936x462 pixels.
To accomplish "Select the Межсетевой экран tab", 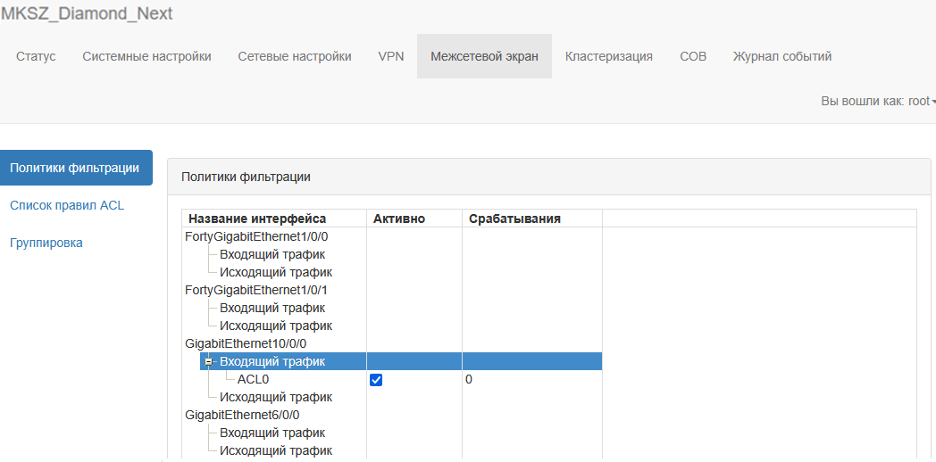I will tap(484, 56).
